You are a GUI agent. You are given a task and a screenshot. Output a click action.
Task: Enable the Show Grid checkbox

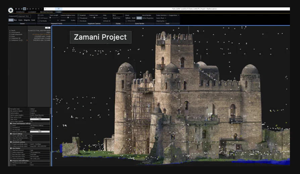[x=127, y=21]
